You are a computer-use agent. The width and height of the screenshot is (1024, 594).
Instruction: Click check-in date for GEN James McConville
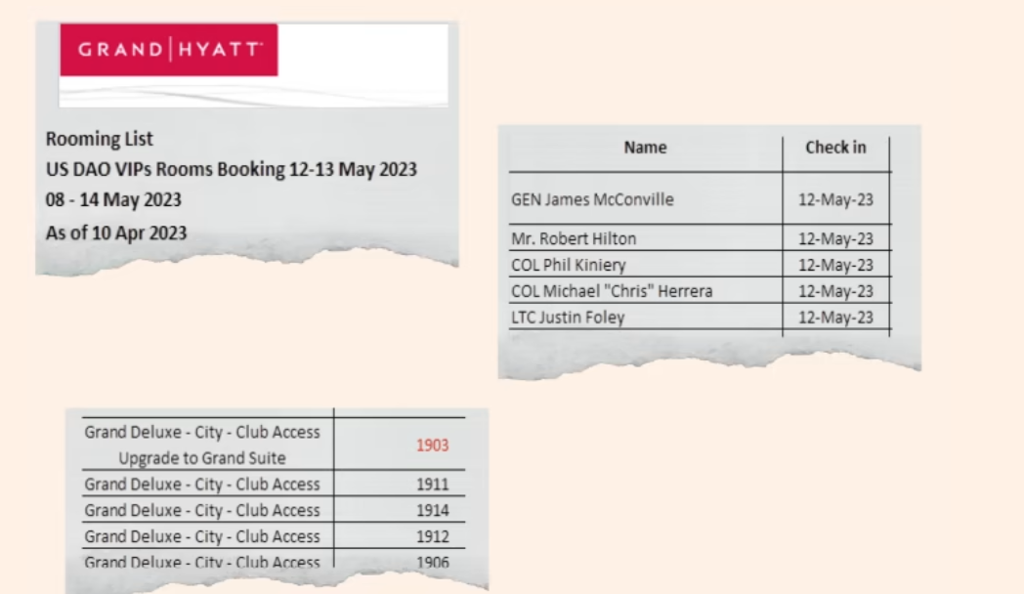pyautogui.click(x=835, y=199)
